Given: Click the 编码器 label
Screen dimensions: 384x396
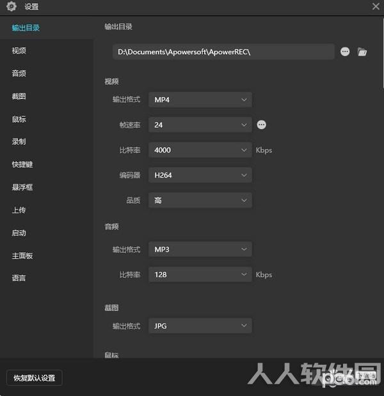Looking at the screenshot, I should coord(130,175).
